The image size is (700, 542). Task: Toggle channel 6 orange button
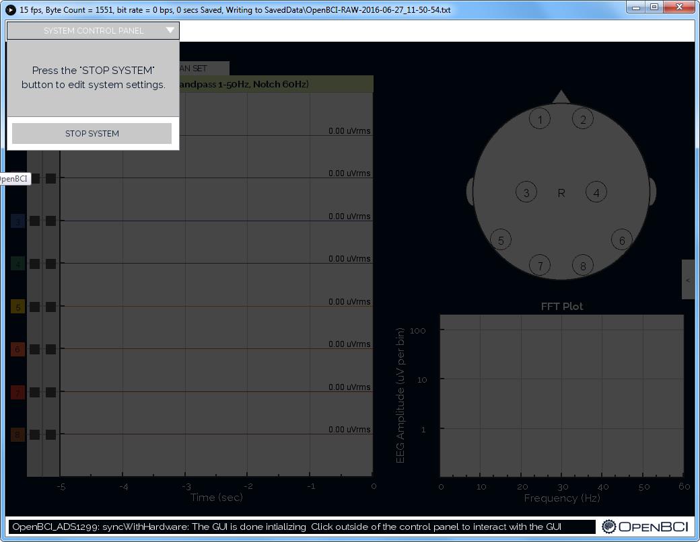coord(18,349)
